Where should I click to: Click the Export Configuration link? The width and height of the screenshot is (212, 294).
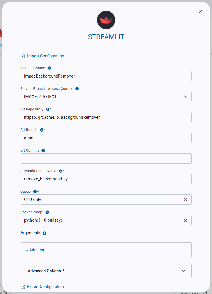(45, 287)
